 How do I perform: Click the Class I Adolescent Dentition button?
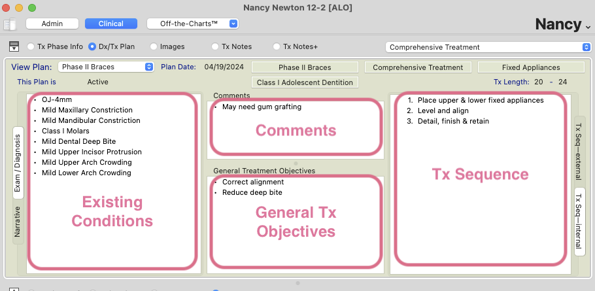pos(305,82)
